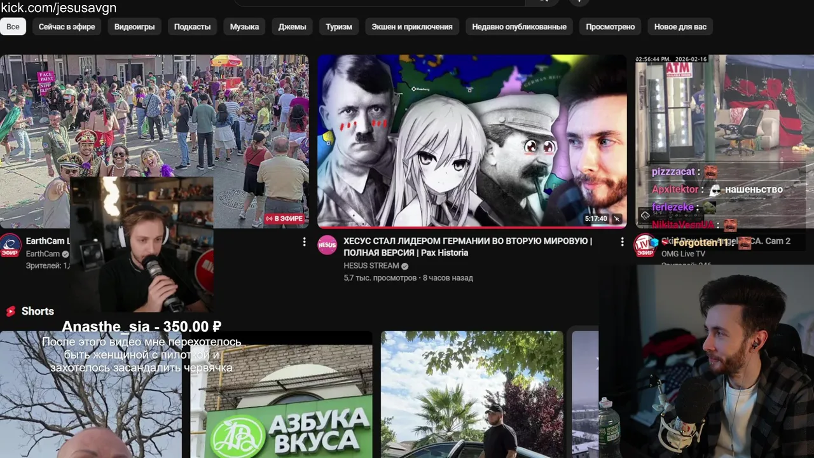Click the EarthCam channel avatar
Viewport: 814px width, 458px height.
[x=11, y=246]
